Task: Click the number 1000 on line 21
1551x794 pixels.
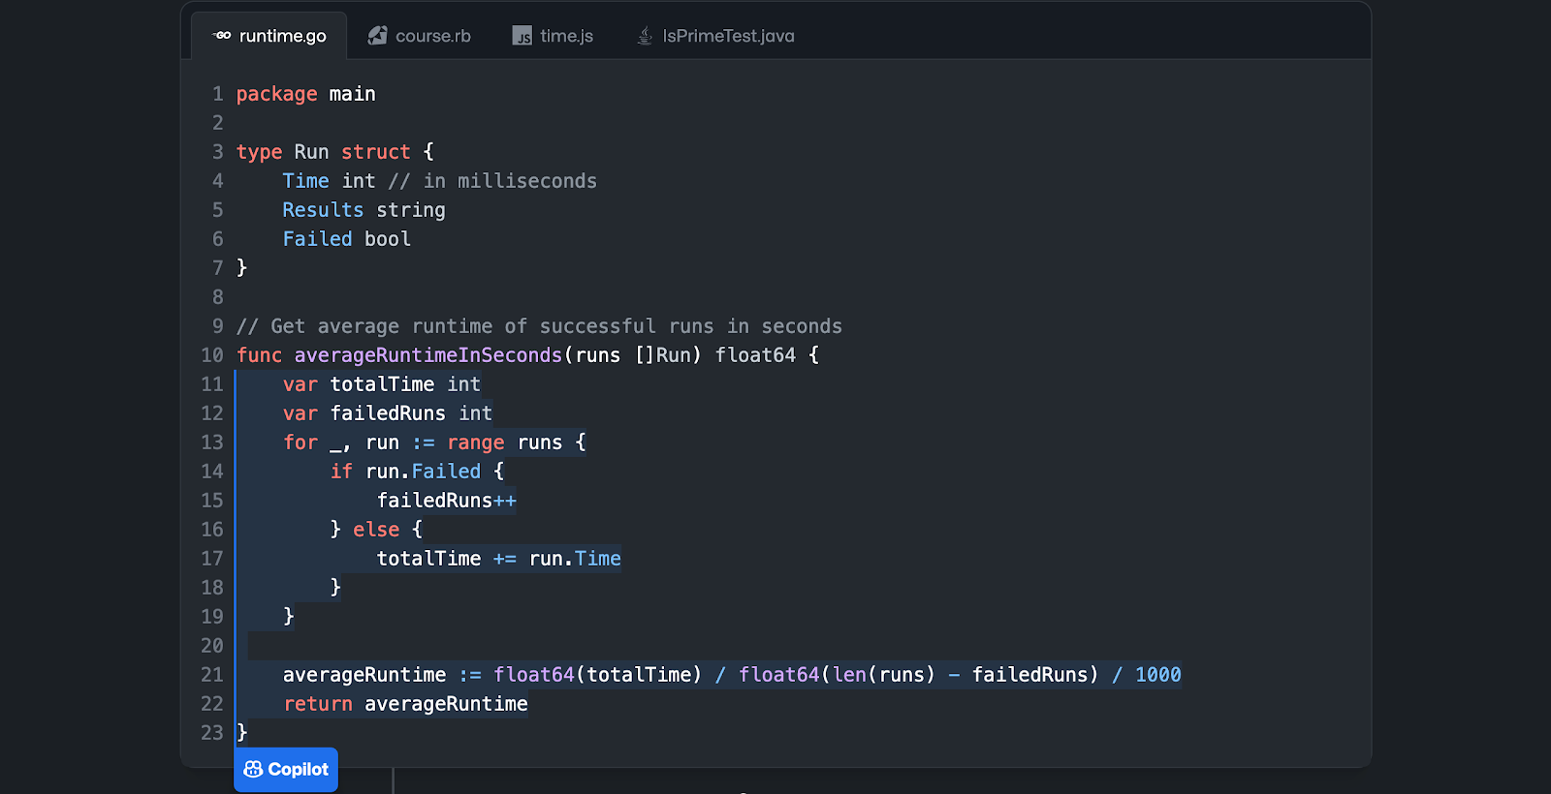Action: tap(1158, 675)
